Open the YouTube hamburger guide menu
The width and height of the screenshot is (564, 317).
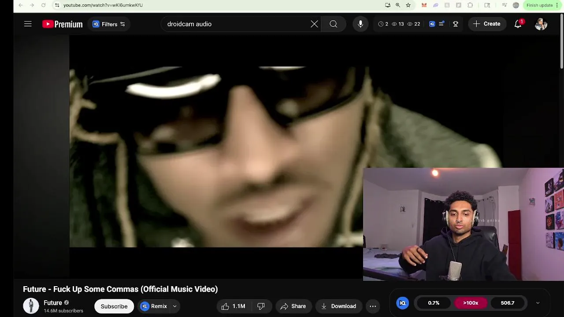(x=28, y=24)
